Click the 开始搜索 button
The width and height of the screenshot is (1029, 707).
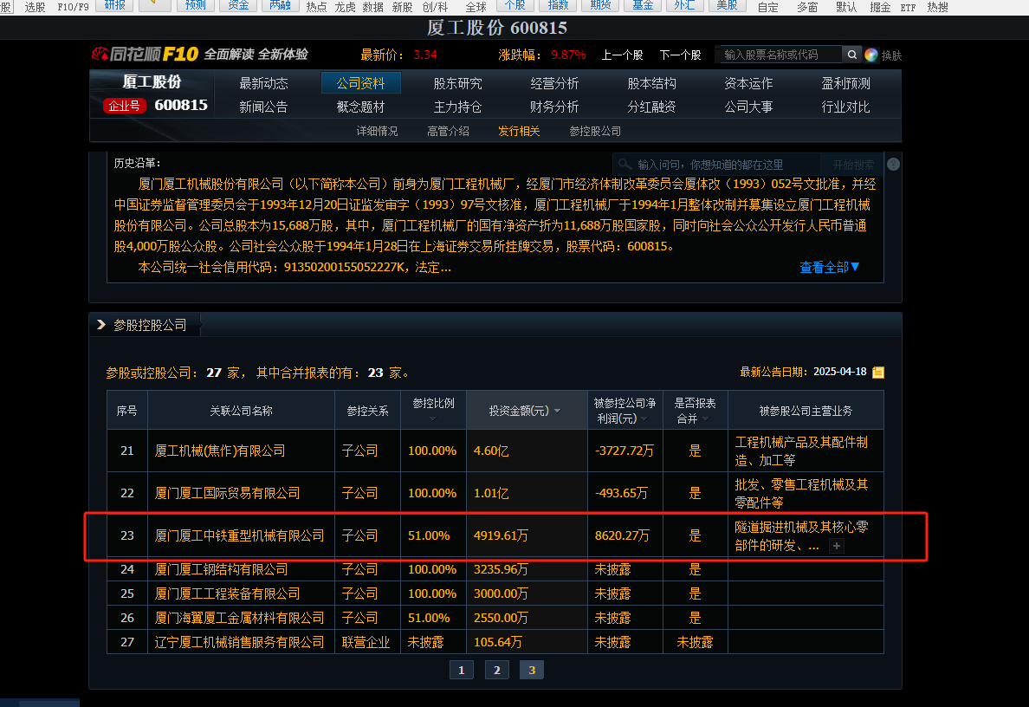[853, 165]
